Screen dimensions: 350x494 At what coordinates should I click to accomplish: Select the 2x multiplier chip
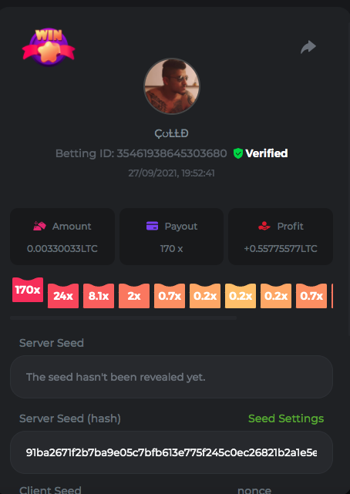tap(134, 295)
